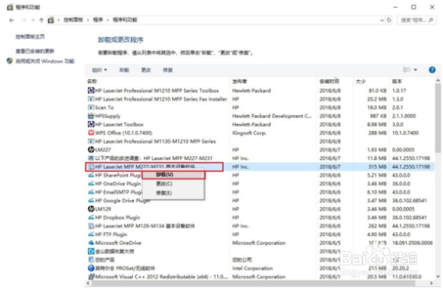Expand the Programs breadcrumb chevron
Viewport: 443px width, 288px height.
point(108,20)
